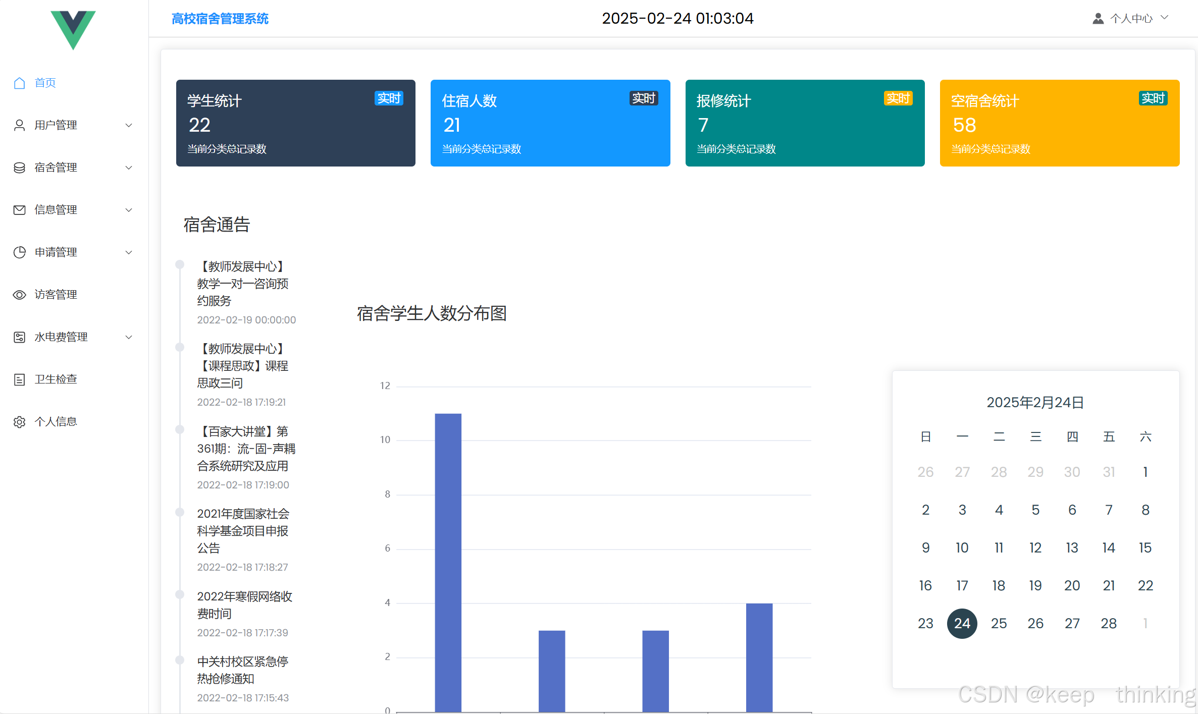Click the hygiene inspection document icon
This screenshot has width=1198, height=714.
pyautogui.click(x=19, y=379)
